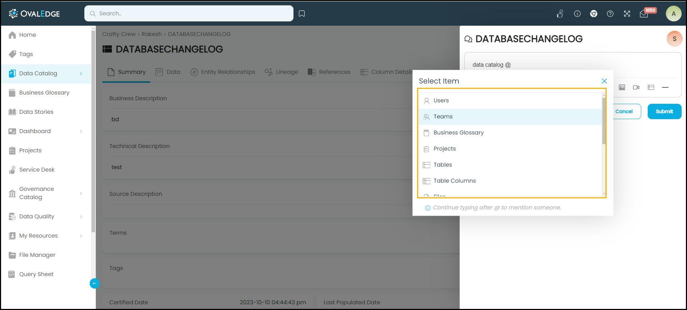Image resolution: width=687 pixels, height=310 pixels.
Task: Open the bookmark icon beside search
Action: point(302,14)
